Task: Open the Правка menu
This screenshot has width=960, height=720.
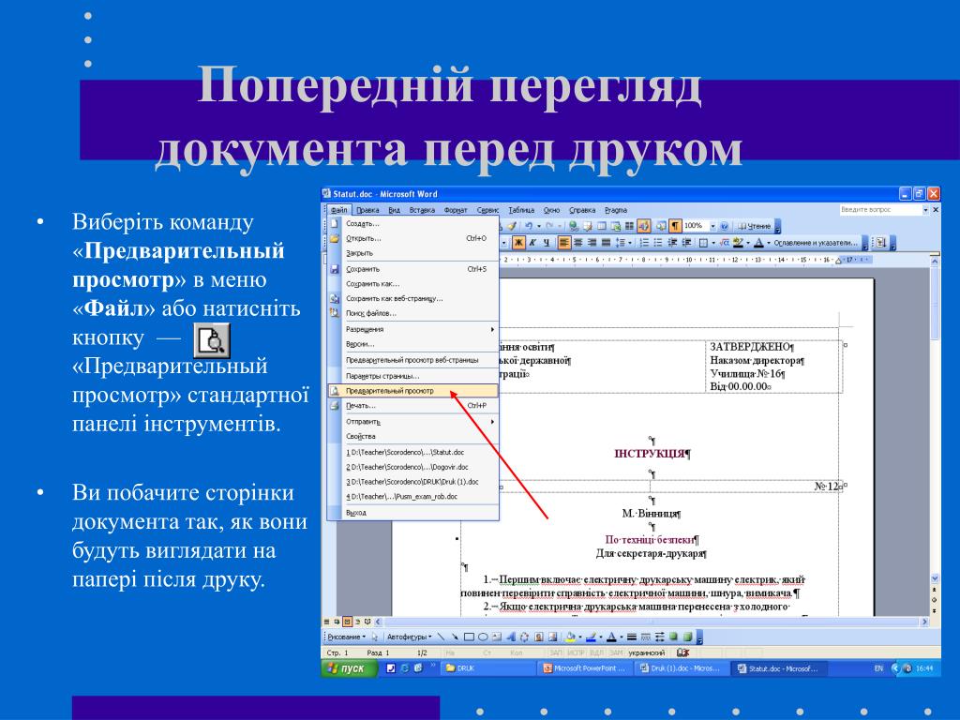Action: (367, 210)
